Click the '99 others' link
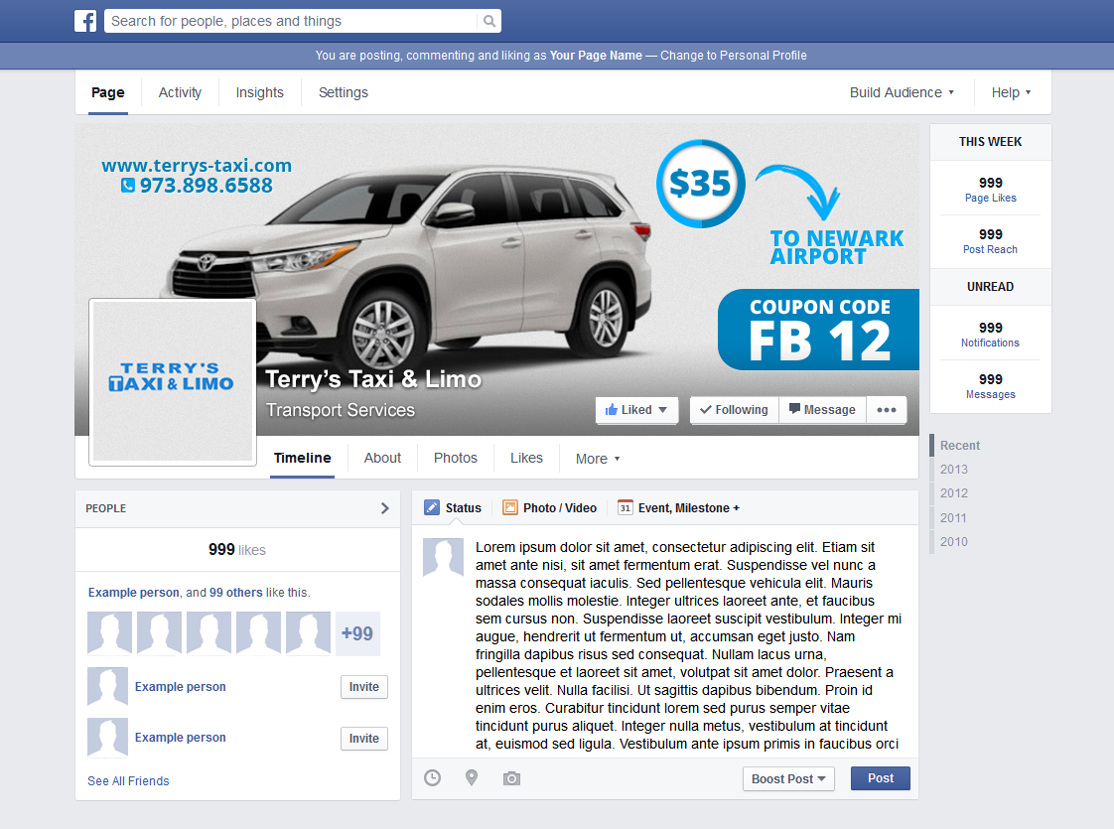The image size is (1114, 829). (236, 593)
